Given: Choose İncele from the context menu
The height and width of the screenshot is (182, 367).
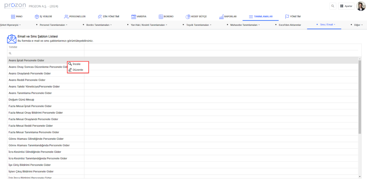Looking at the screenshot, I should (x=76, y=64).
